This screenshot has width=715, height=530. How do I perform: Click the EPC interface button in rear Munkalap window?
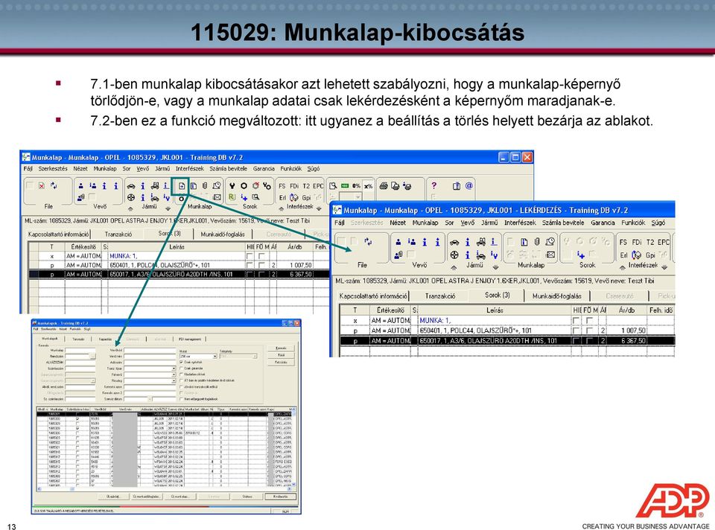(318, 185)
